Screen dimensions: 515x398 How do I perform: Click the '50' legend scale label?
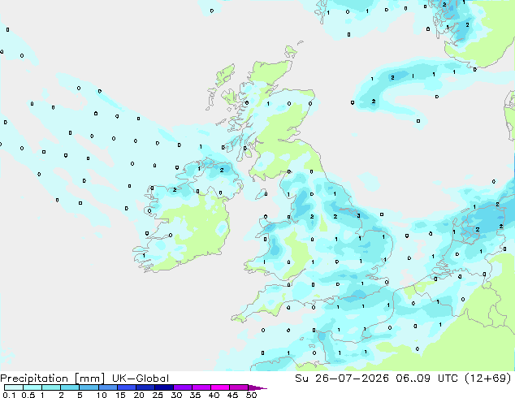[x=251, y=395]
